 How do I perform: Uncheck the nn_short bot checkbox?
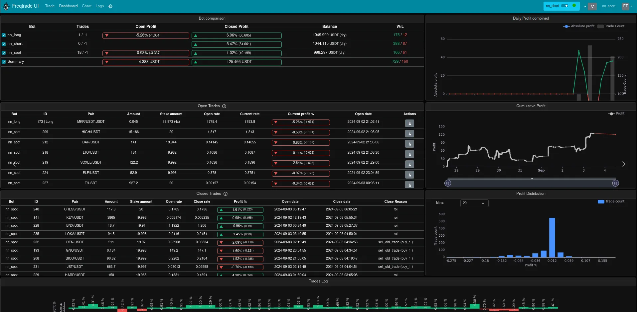pos(4,44)
